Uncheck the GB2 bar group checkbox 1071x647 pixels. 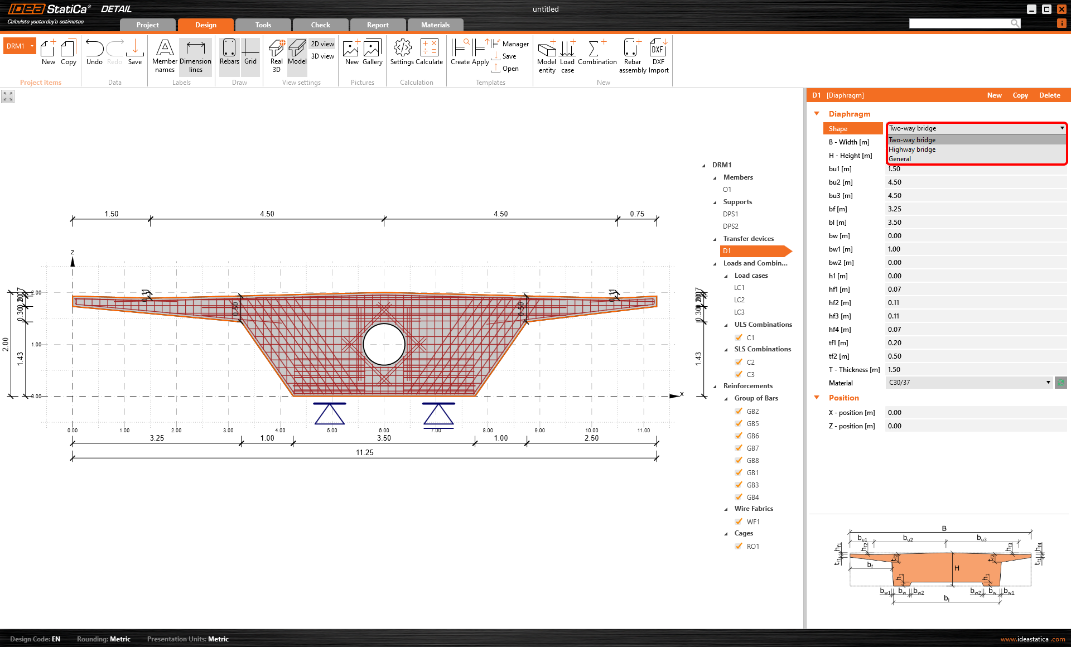point(739,411)
